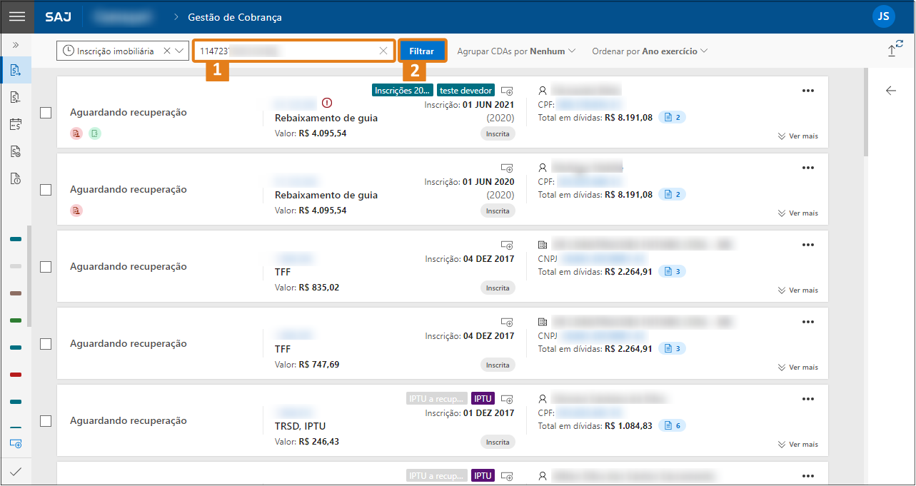Tick checkbox for TFF R$ 835,02 card
Image resolution: width=916 pixels, height=486 pixels.
[46, 267]
